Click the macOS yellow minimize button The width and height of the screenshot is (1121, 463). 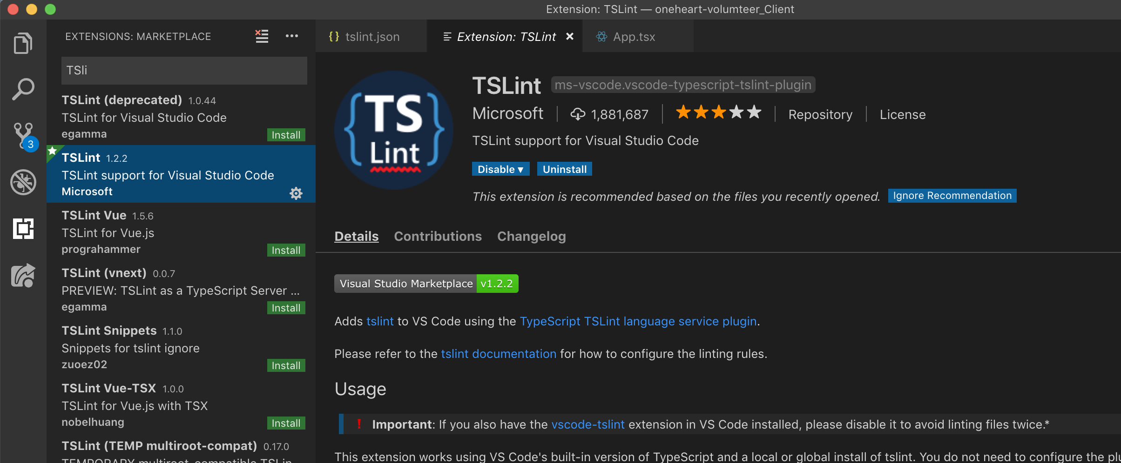[32, 9]
